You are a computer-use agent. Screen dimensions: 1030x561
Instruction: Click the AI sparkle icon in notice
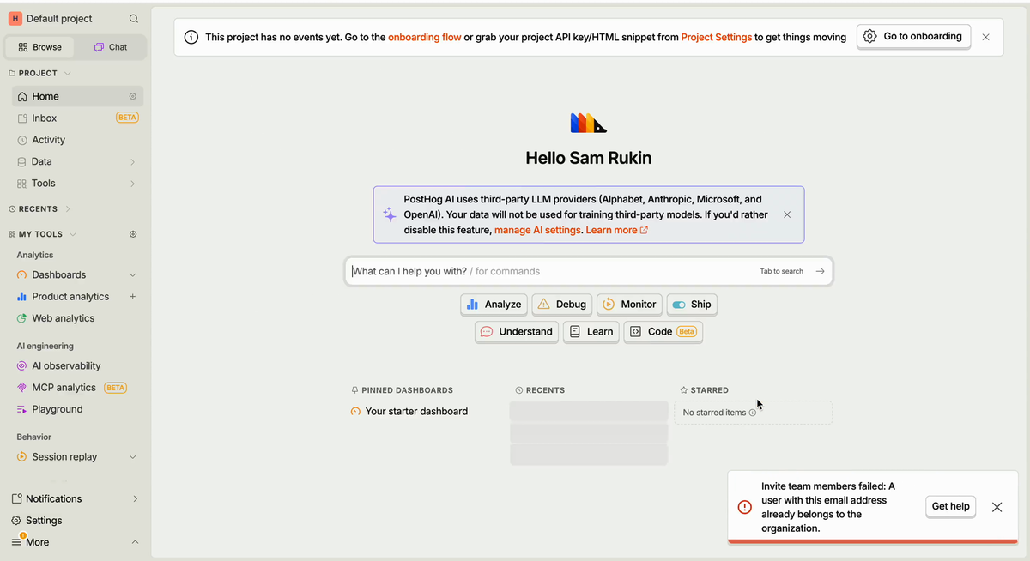pos(389,215)
